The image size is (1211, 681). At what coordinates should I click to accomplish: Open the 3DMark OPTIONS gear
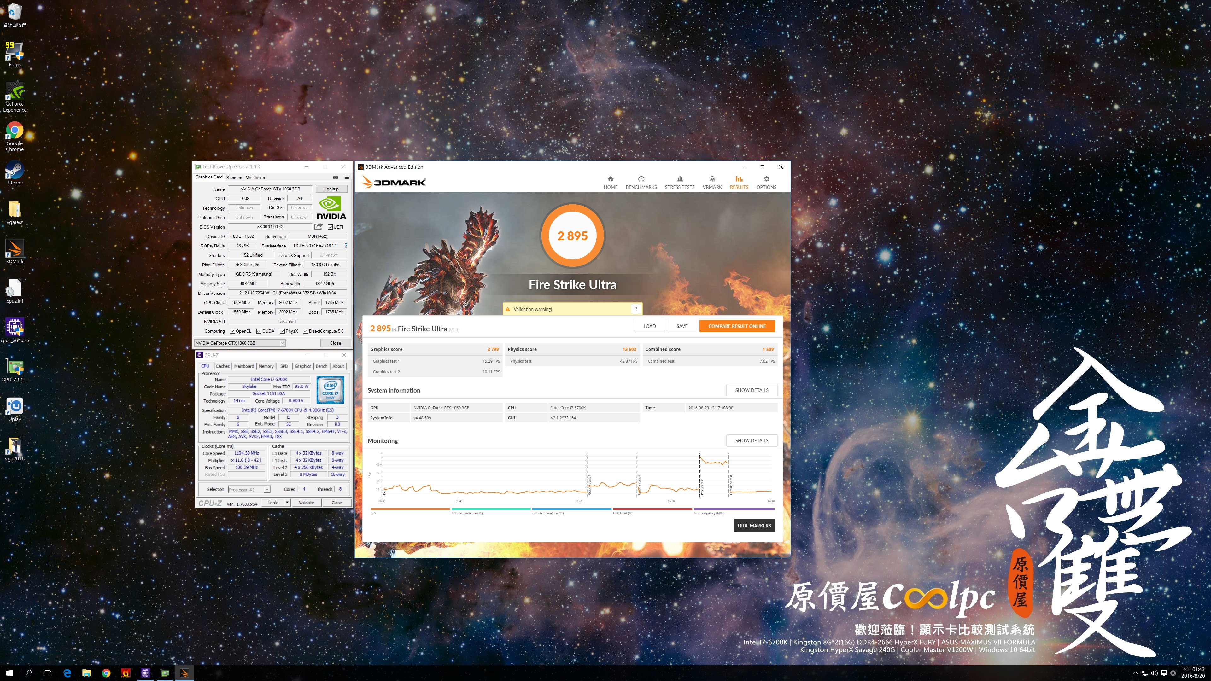coord(766,182)
